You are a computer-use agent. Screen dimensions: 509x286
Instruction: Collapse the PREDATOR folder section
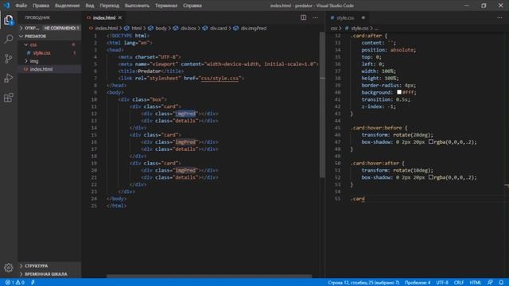click(x=49, y=37)
